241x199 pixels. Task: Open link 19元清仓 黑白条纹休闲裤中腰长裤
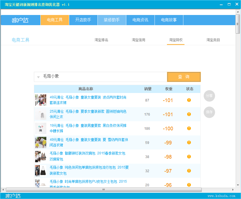coord(88,128)
